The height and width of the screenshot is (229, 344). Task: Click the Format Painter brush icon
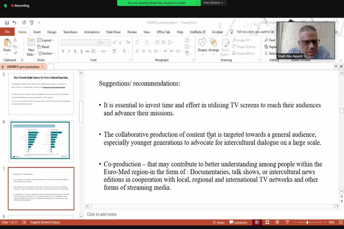[x=15, y=53]
